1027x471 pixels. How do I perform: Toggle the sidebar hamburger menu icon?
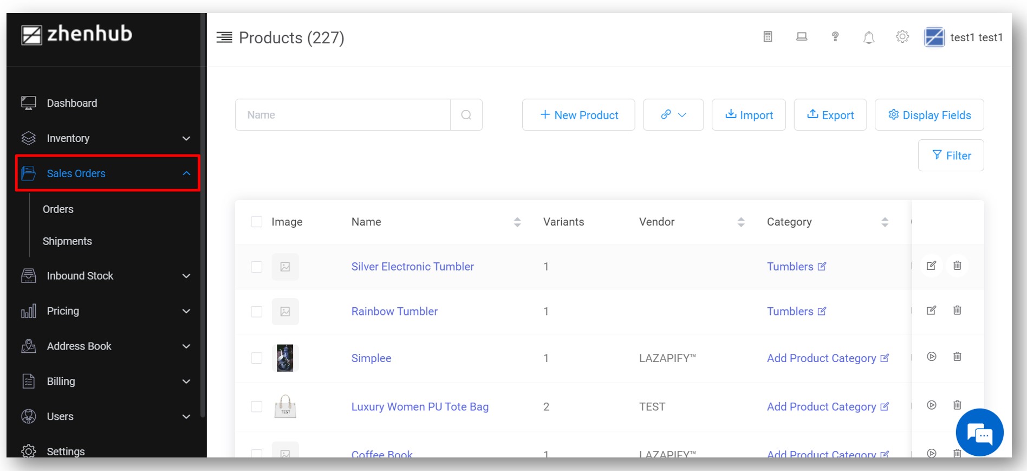tap(224, 37)
